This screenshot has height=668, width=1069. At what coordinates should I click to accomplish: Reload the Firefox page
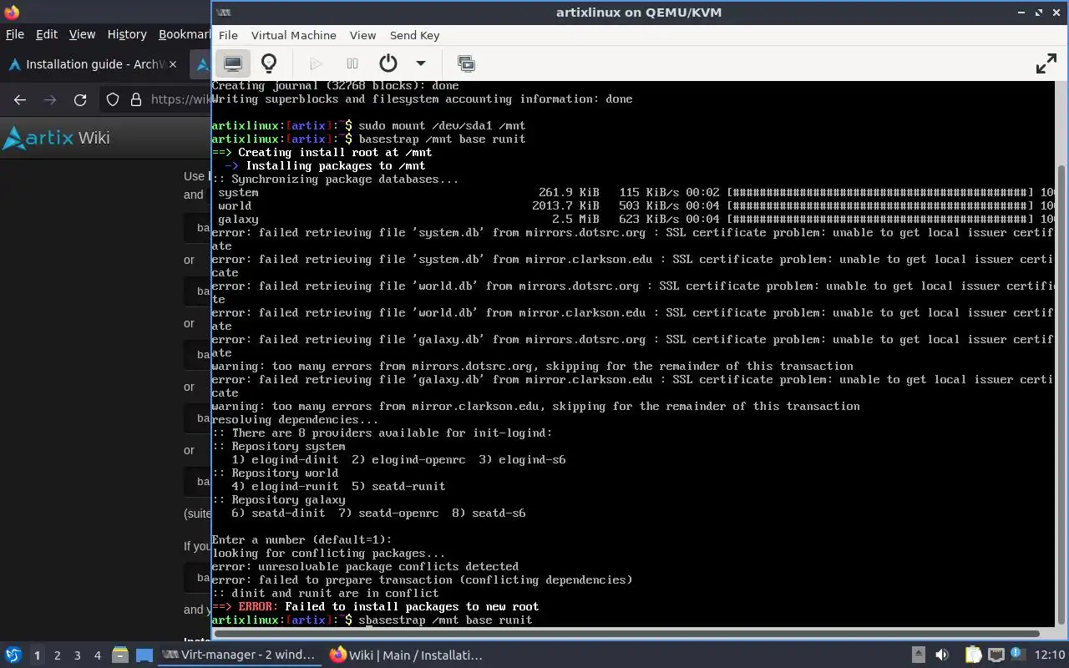coord(80,99)
